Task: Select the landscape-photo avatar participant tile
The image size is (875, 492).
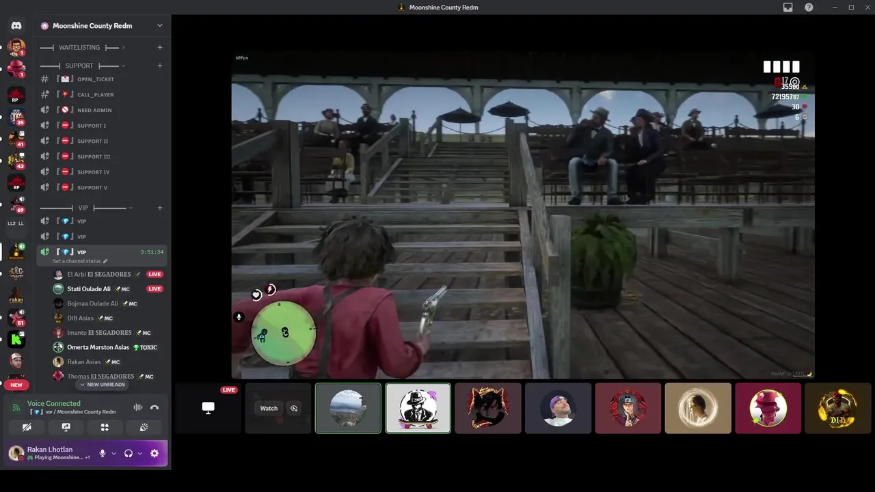Action: point(348,408)
